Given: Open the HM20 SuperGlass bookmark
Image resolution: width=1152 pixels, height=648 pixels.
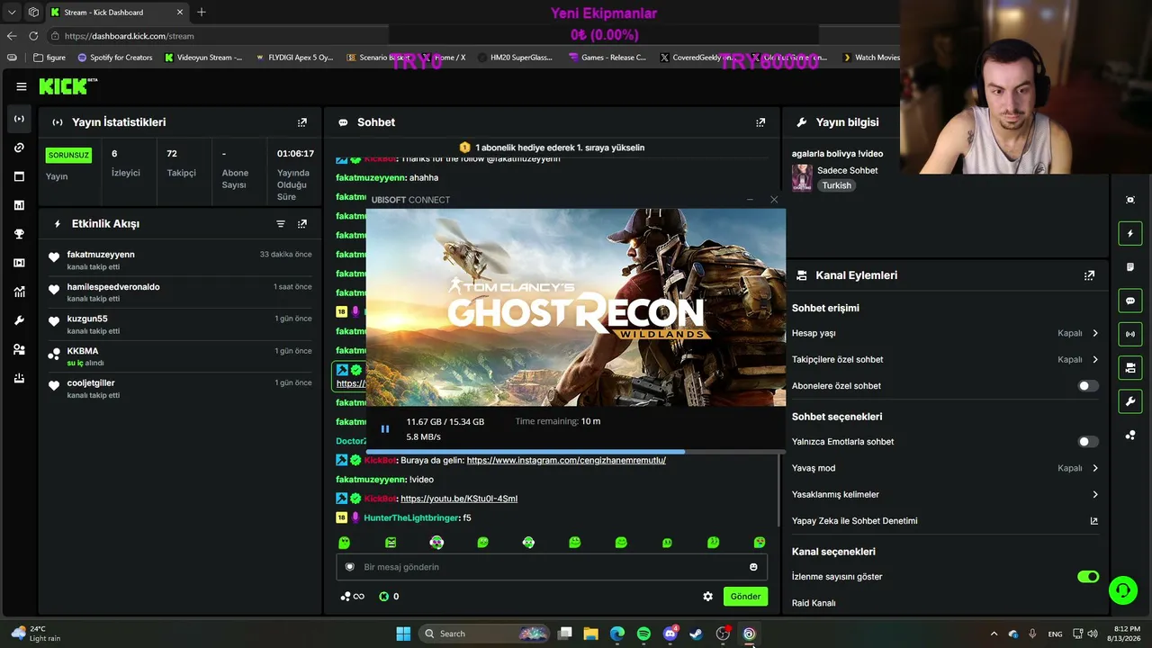Looking at the screenshot, I should click(x=515, y=58).
